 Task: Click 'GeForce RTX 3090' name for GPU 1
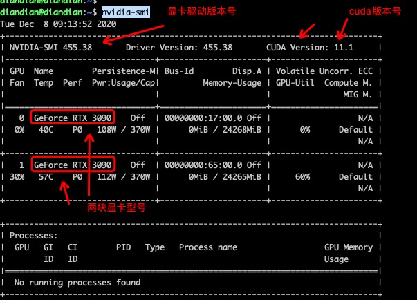[x=73, y=165]
